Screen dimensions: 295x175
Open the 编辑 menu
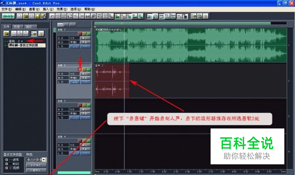tap(20, 9)
